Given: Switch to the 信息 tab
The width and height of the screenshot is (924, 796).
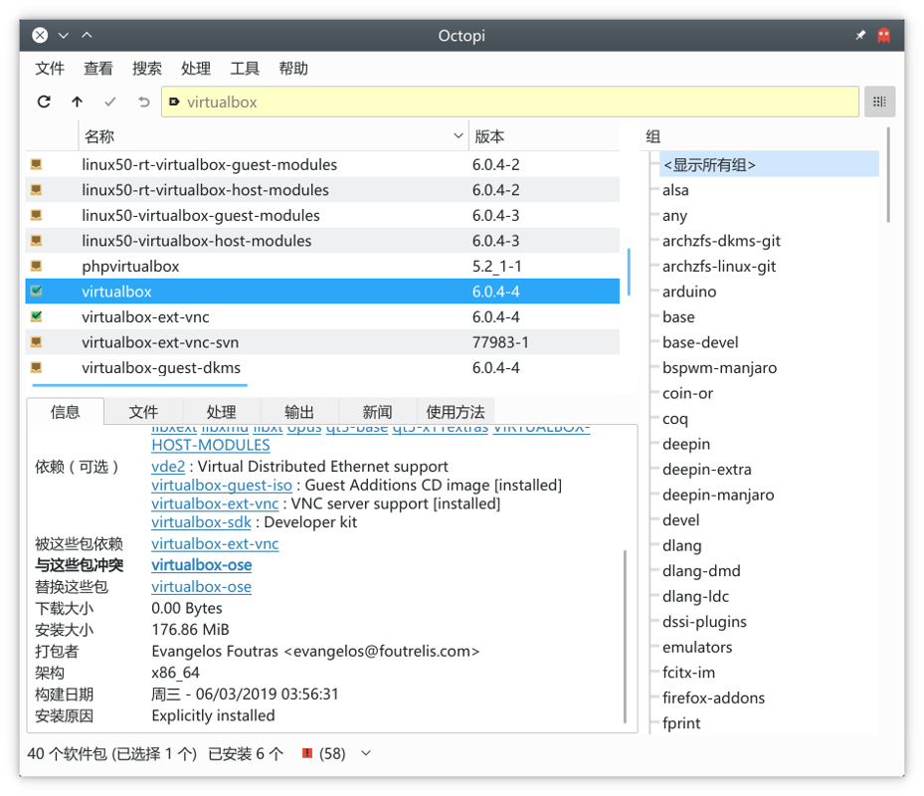Looking at the screenshot, I should 66,411.
